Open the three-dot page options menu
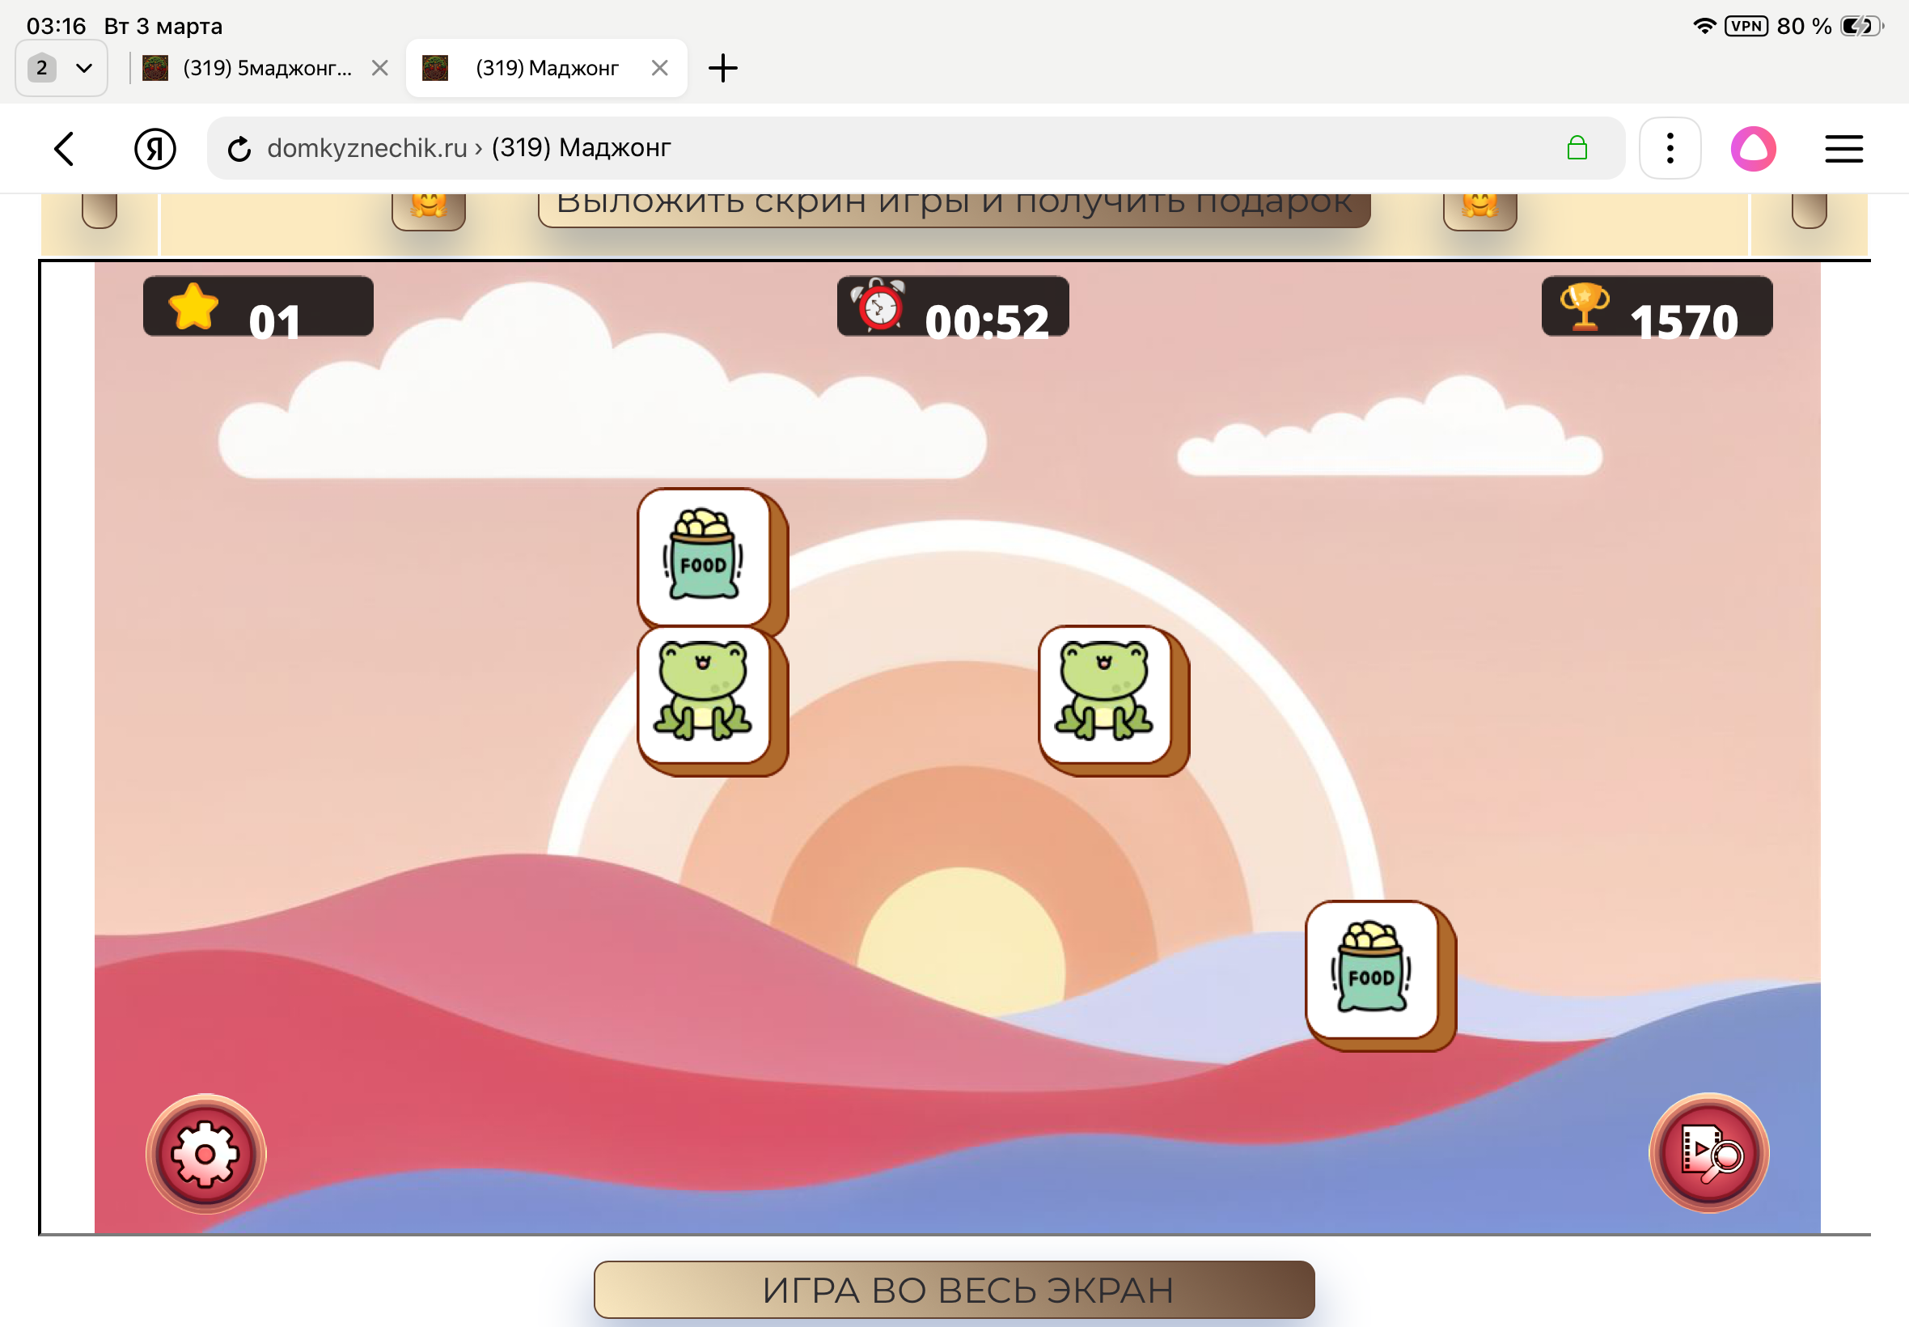Image resolution: width=1909 pixels, height=1327 pixels. (x=1670, y=149)
